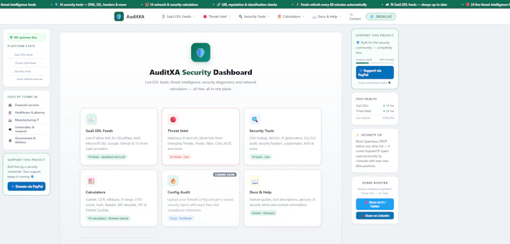Click the Threat Intel red nav icon
The image size is (510, 244).
click(205, 17)
